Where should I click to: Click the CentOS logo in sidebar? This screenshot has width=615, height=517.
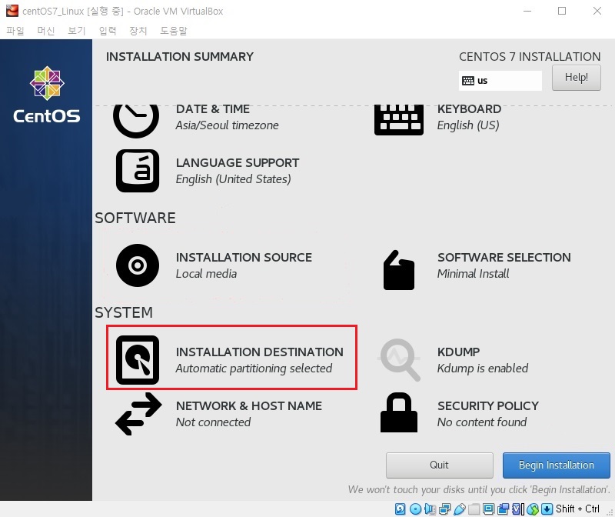tap(47, 94)
